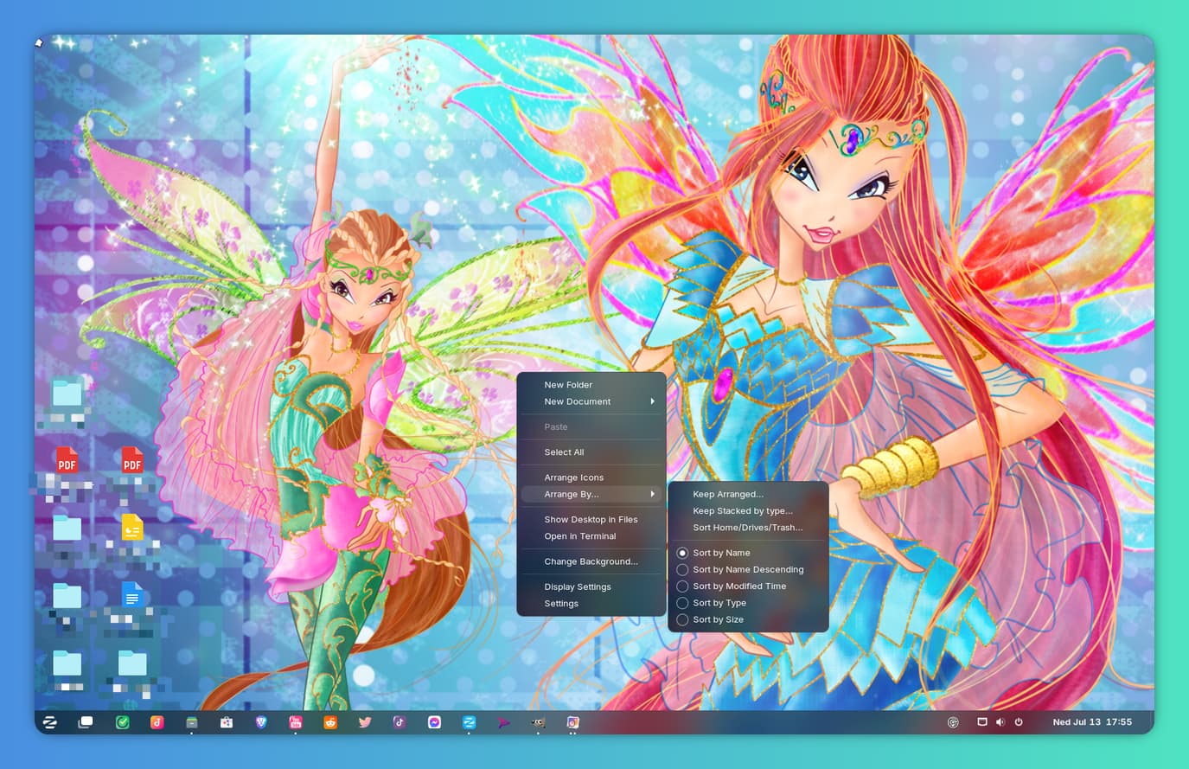This screenshot has height=769, width=1189.
Task: Toggle Keep Arranged... in the submenu
Action: point(748,495)
